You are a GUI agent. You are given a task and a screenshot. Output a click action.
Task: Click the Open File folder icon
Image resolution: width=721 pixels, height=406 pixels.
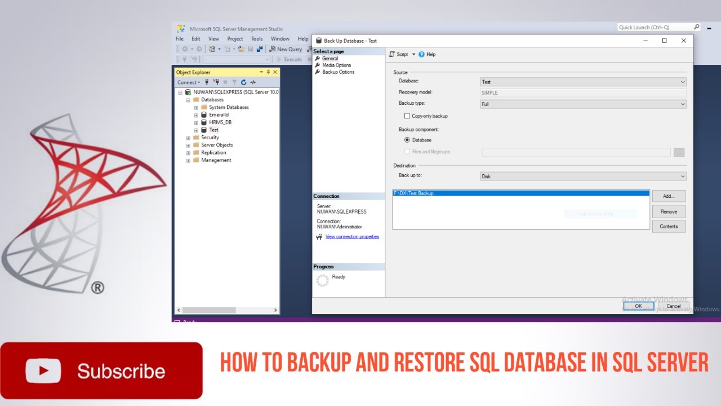click(x=241, y=49)
